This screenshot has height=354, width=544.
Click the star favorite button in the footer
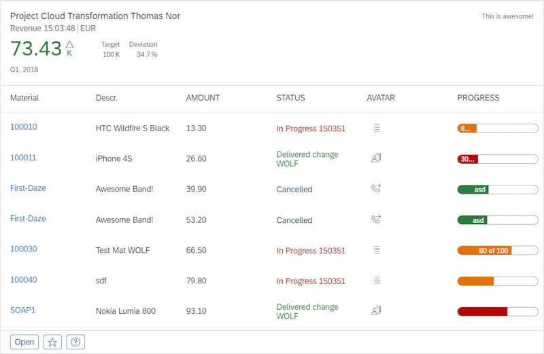point(52,342)
